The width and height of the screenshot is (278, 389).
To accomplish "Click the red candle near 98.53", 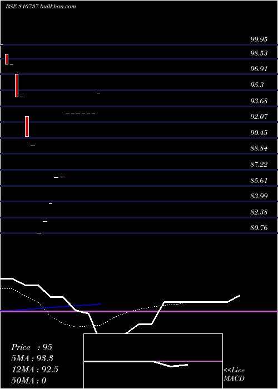I will [7, 59].
